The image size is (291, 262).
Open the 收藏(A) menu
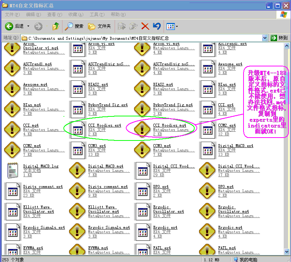coord(76,15)
